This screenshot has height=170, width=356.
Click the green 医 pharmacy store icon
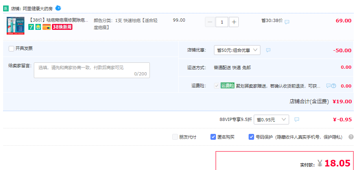pyautogui.click(x=6, y=9)
